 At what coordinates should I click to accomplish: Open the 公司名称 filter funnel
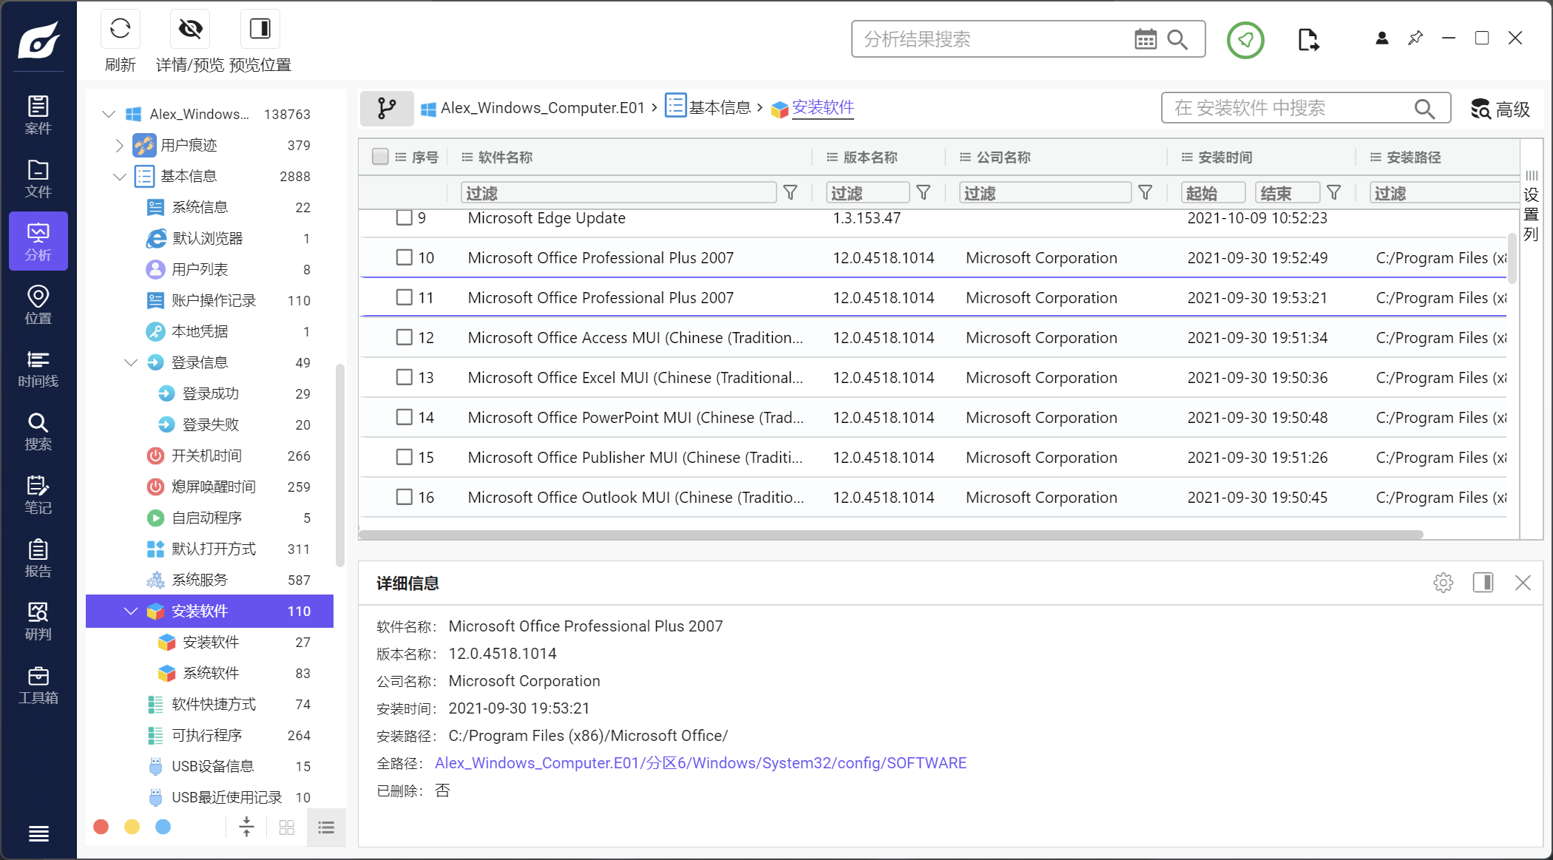point(1145,193)
